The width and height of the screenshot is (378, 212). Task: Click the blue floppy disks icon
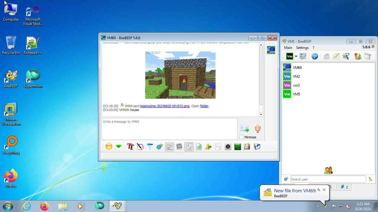click(x=257, y=147)
